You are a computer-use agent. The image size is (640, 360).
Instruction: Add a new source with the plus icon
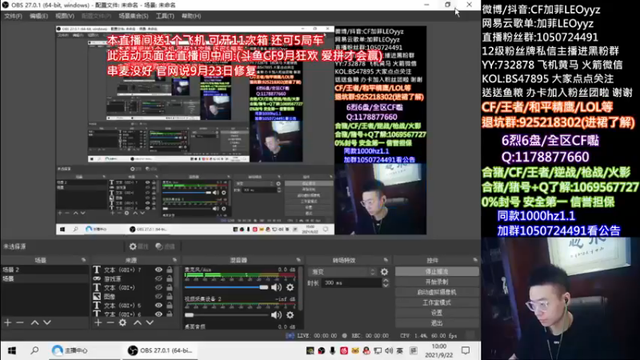coord(98,322)
